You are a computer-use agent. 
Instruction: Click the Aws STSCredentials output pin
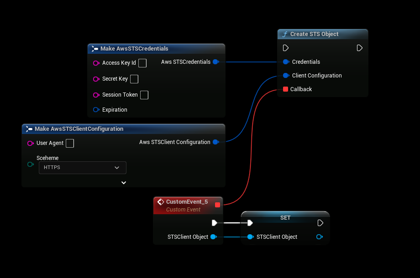pos(215,62)
